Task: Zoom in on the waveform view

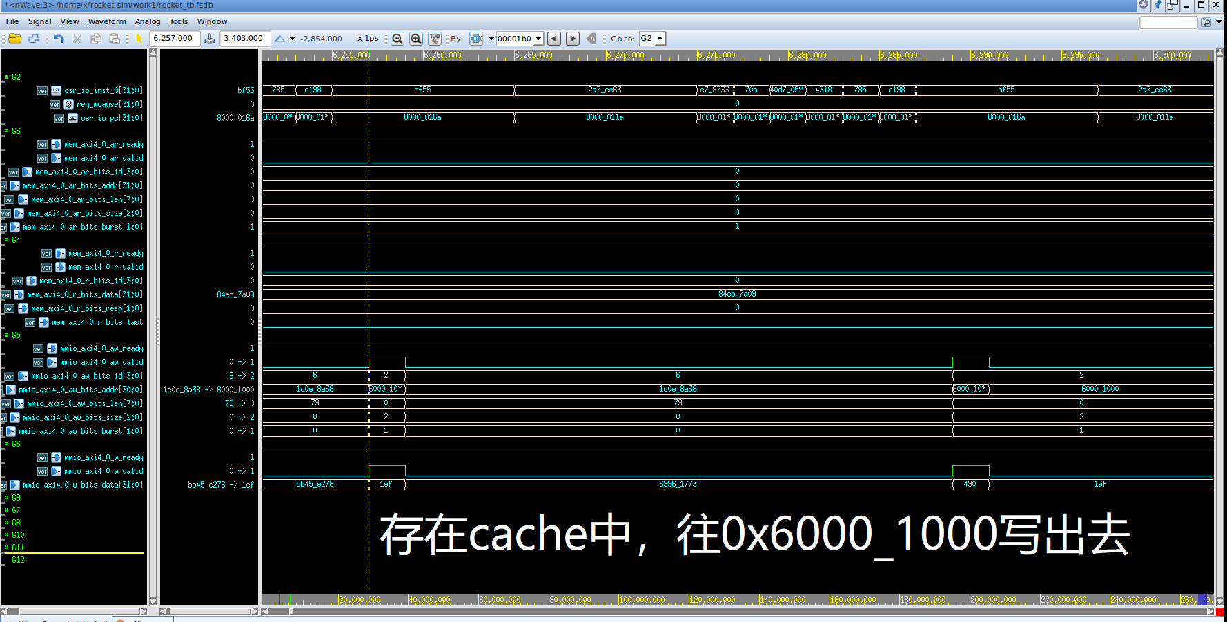Action: point(415,38)
